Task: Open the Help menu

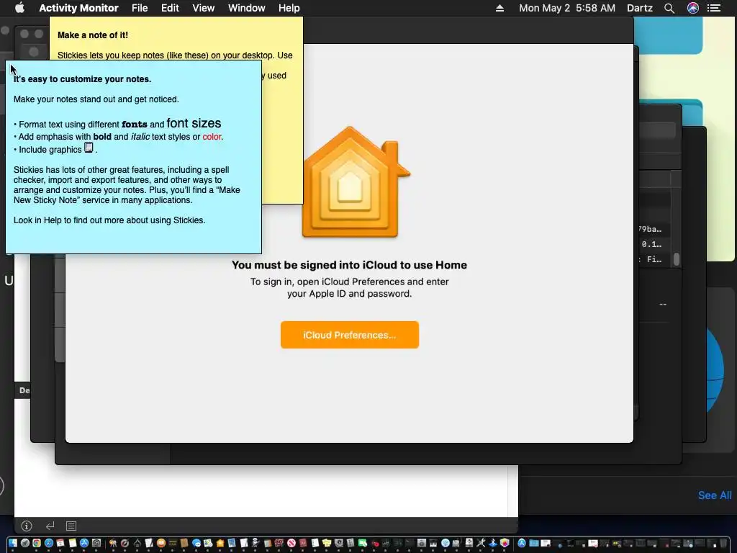Action: point(289,8)
